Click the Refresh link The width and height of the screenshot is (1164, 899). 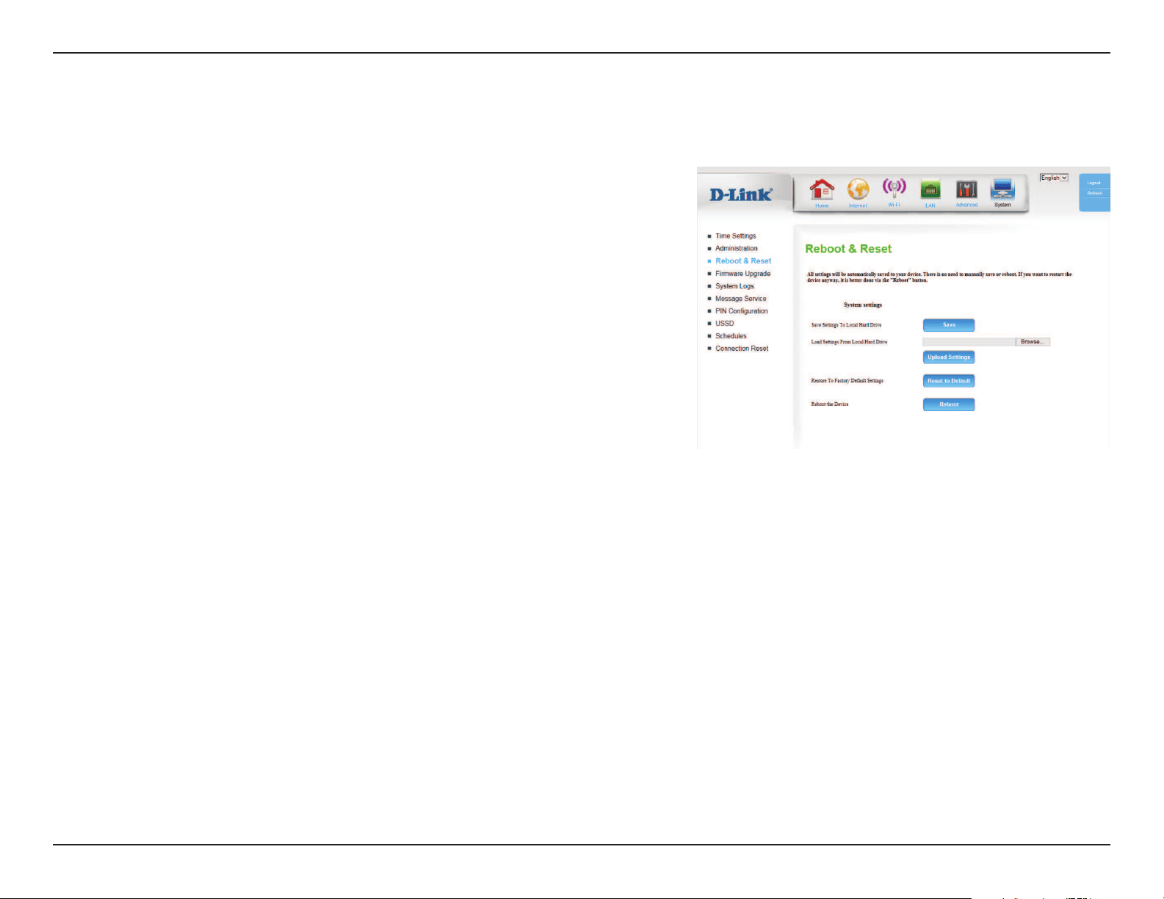pos(1095,193)
